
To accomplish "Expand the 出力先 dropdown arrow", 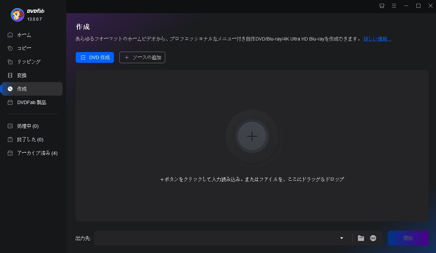I will point(342,238).
